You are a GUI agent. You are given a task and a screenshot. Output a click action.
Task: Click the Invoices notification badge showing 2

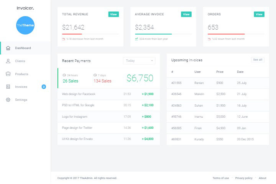(x=44, y=87)
